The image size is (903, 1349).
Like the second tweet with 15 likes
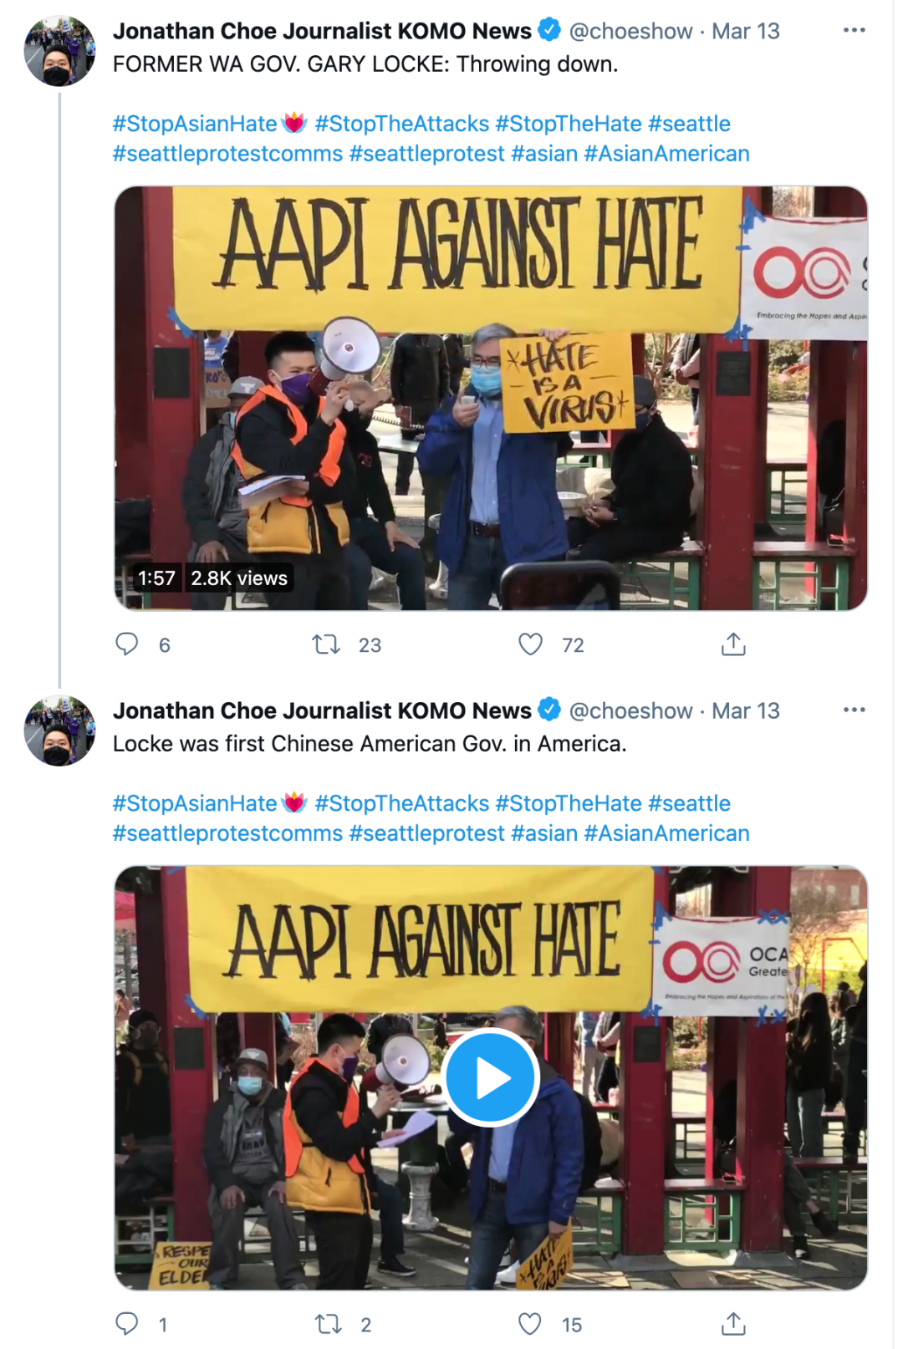pyautogui.click(x=530, y=1323)
